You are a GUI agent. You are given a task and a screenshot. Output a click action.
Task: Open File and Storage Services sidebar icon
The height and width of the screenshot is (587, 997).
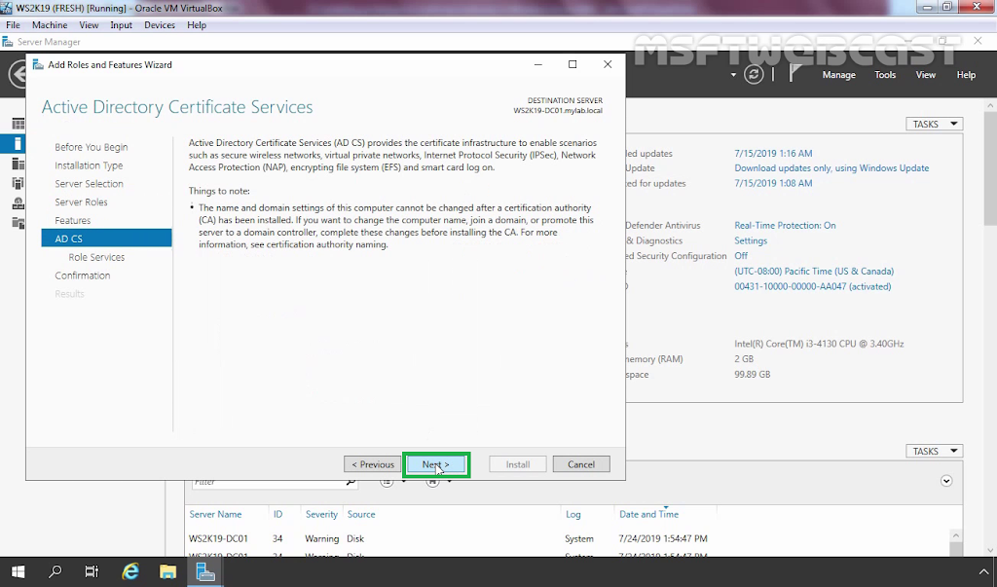(x=18, y=223)
